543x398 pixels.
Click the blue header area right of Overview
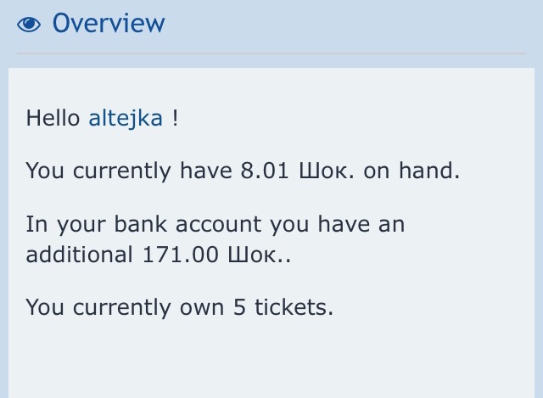click(x=356, y=24)
